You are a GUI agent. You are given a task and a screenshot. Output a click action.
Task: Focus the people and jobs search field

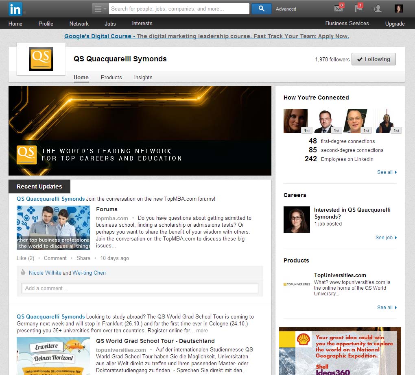pos(179,9)
